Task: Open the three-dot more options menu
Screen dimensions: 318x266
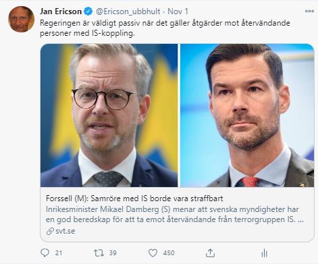Action: (309, 11)
